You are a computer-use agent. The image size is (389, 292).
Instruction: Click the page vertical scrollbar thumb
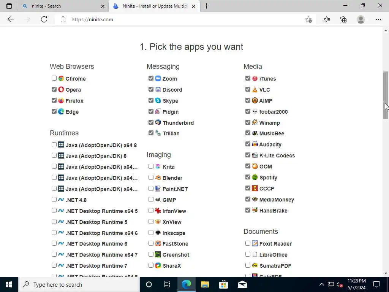(386, 95)
